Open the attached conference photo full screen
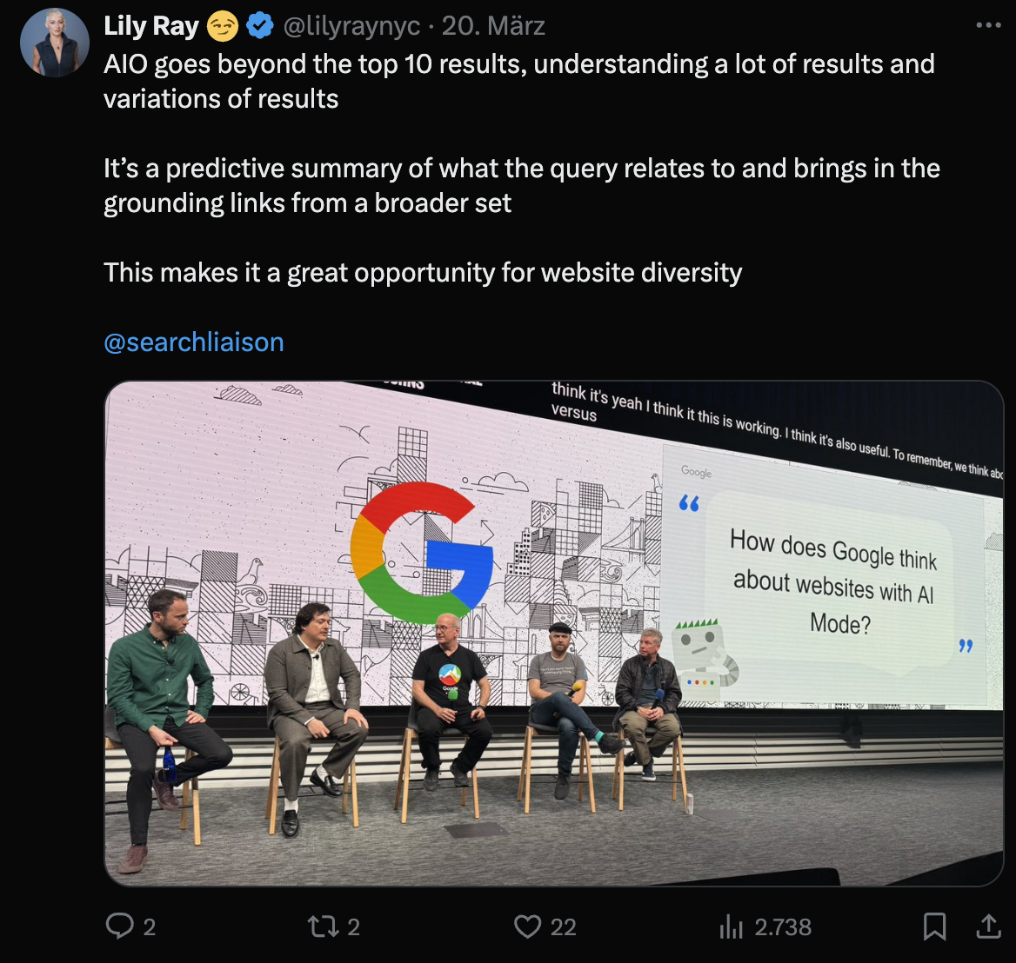1016x963 pixels. pyautogui.click(x=551, y=630)
